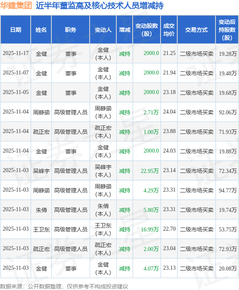239x290 pixels.
Task: Click the 职务 column header
Action: point(71,30)
